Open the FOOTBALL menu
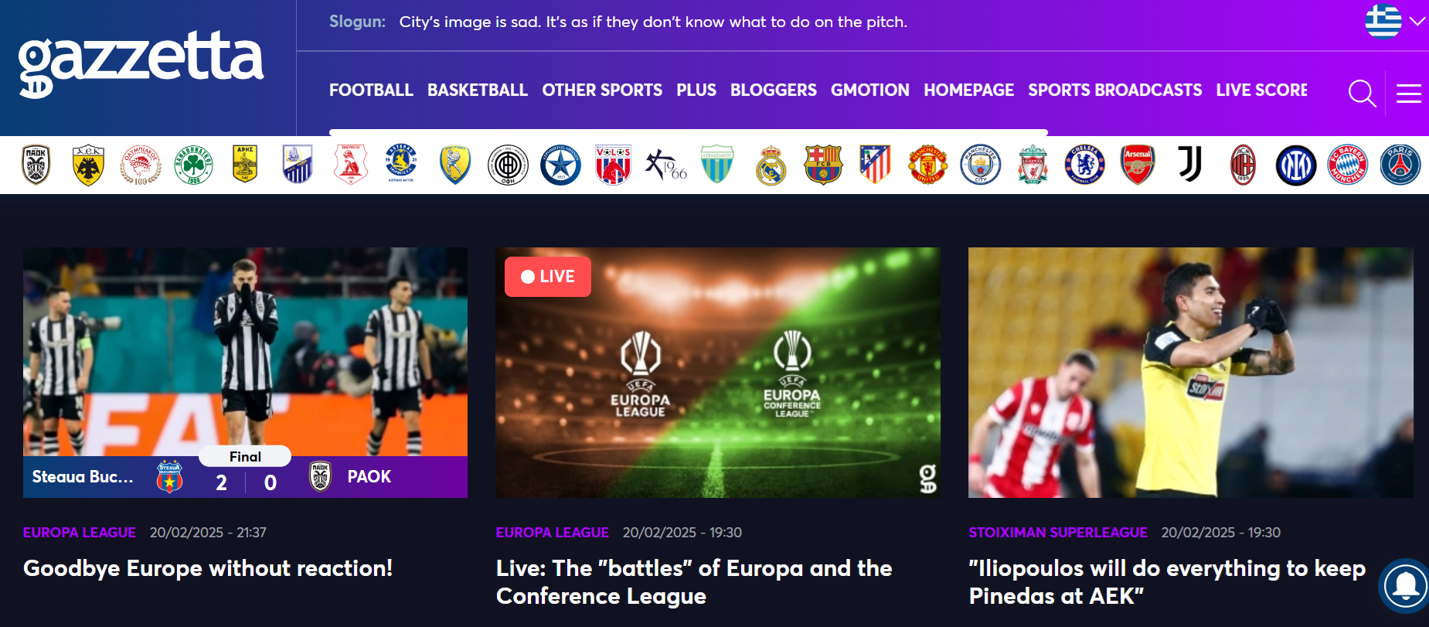Screen dimensions: 1429x627 [371, 90]
